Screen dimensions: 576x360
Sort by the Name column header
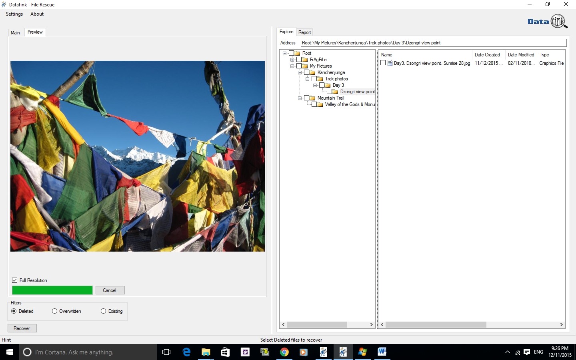coord(425,55)
